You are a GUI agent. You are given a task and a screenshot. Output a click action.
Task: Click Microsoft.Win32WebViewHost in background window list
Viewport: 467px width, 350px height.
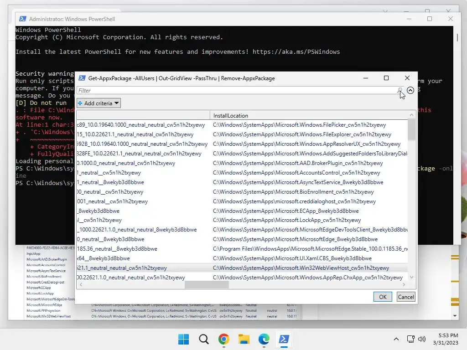click(48, 316)
